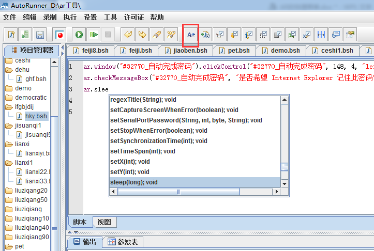Screen dimensions: 374x251
Task: Click the gray stop execution icon
Action: [x=108, y=35]
